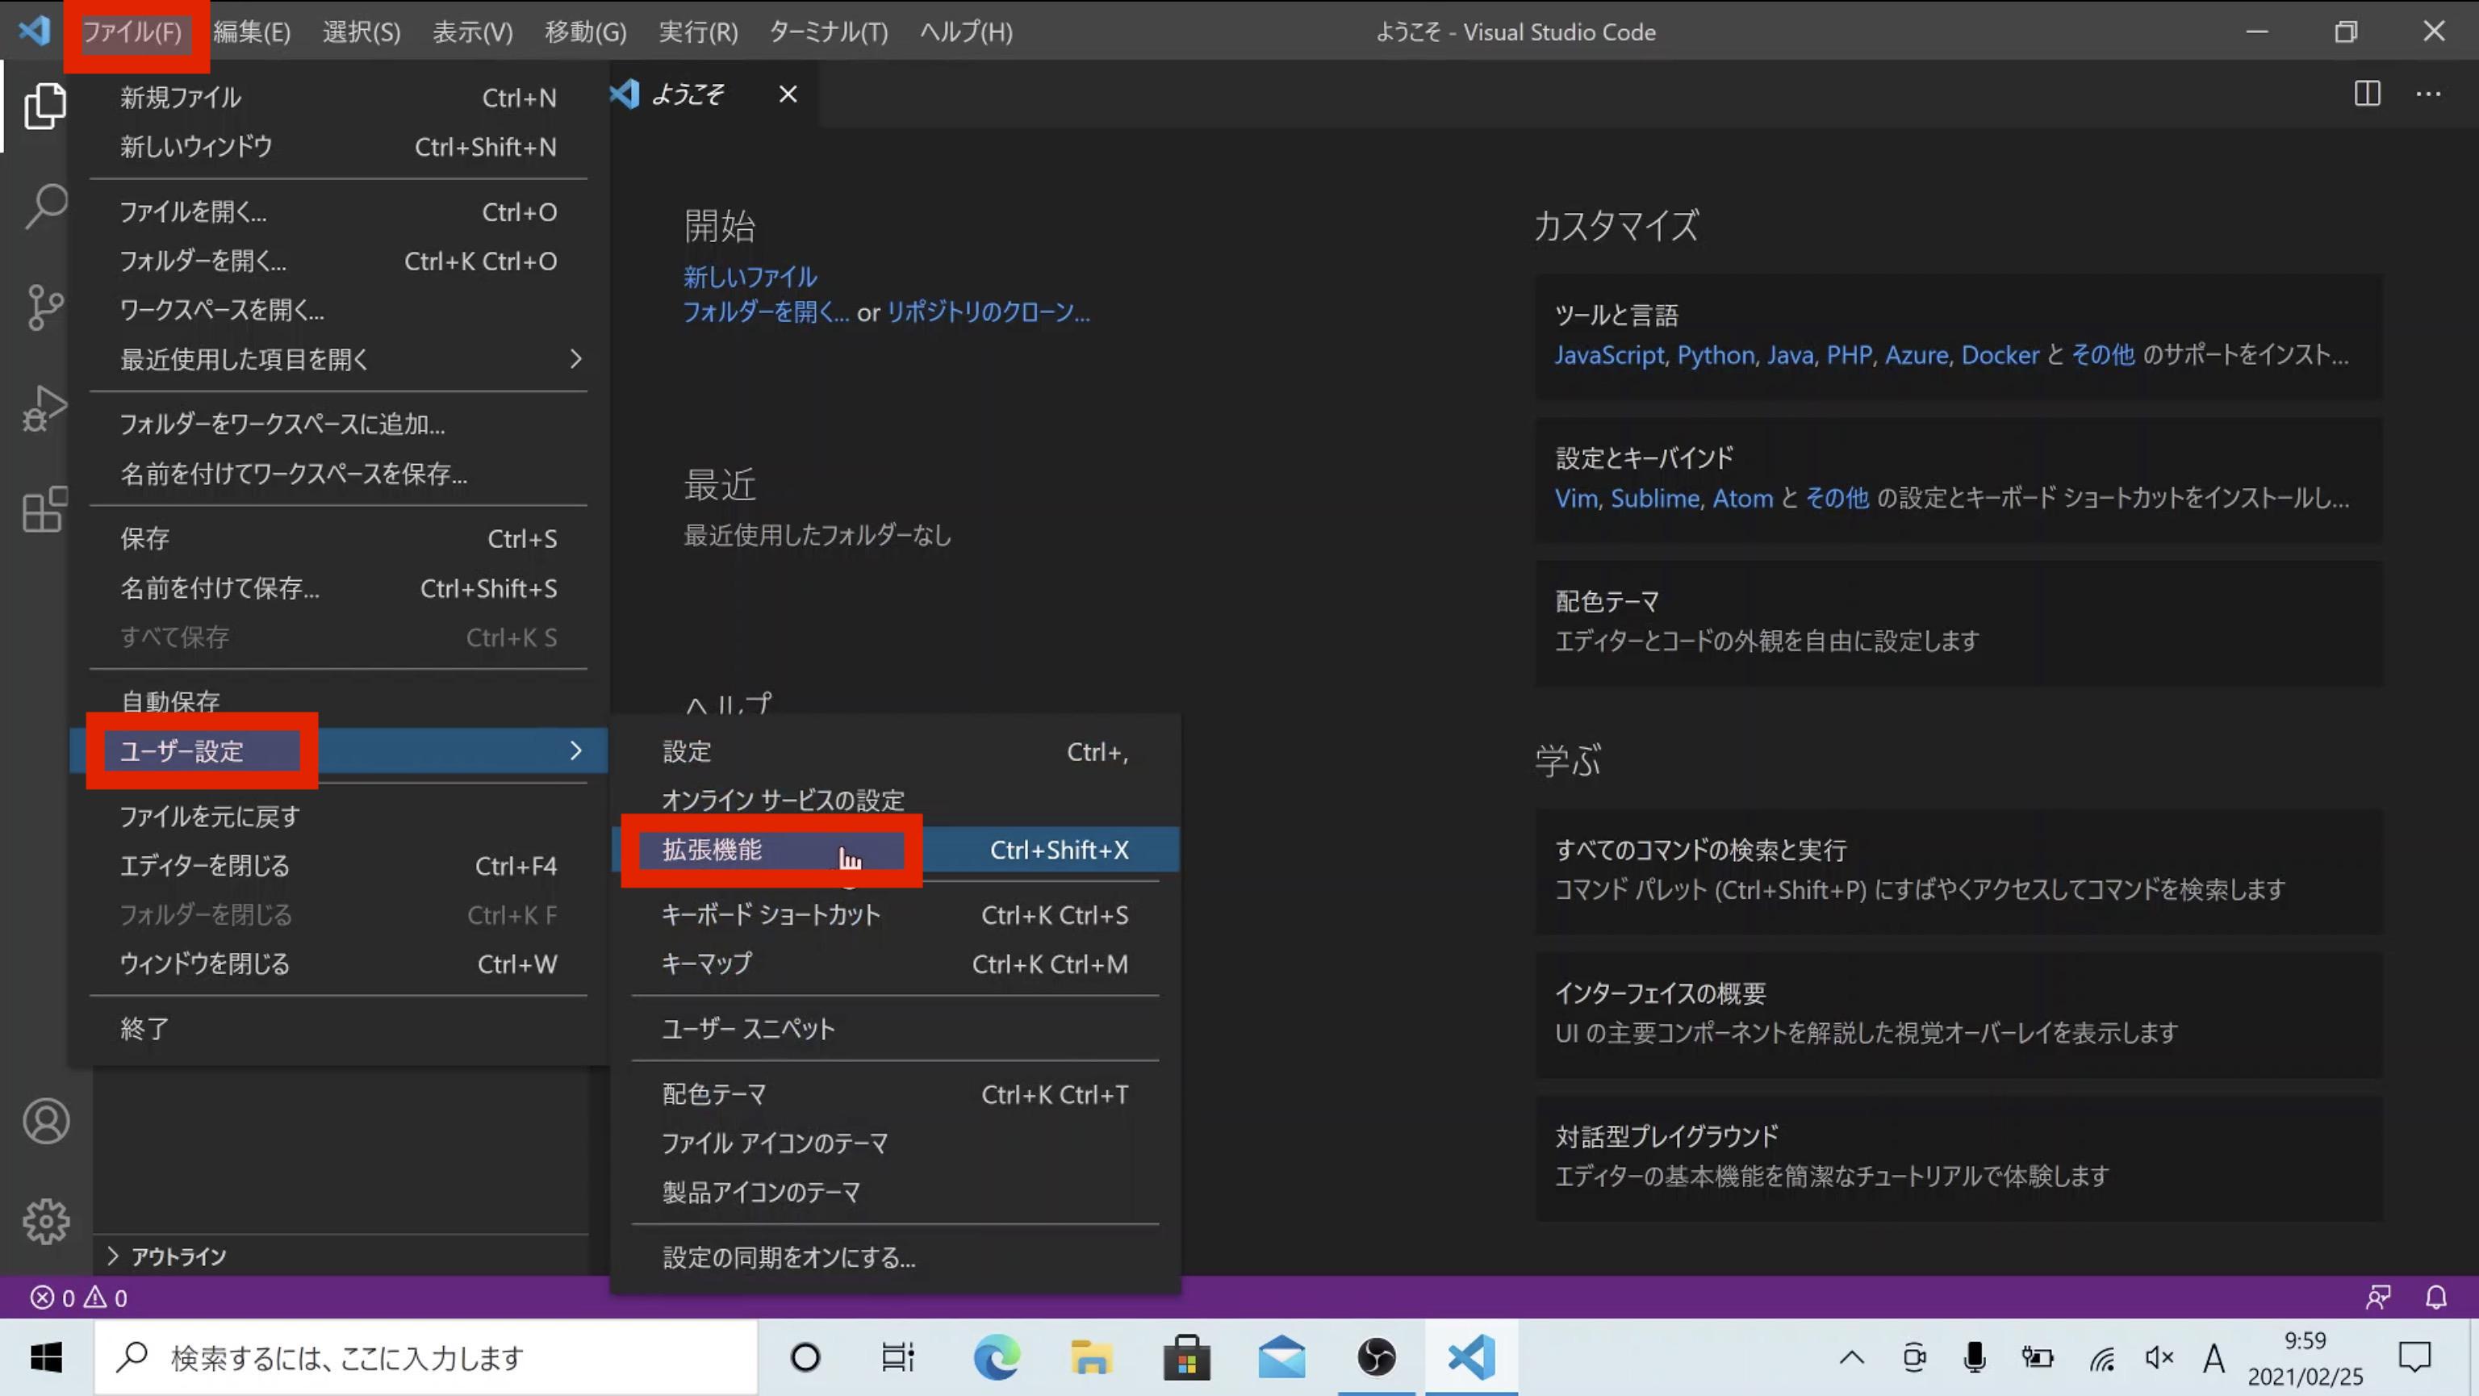Open Microsoft Store from taskbar
This screenshot has width=2479, height=1396.
point(1185,1357)
